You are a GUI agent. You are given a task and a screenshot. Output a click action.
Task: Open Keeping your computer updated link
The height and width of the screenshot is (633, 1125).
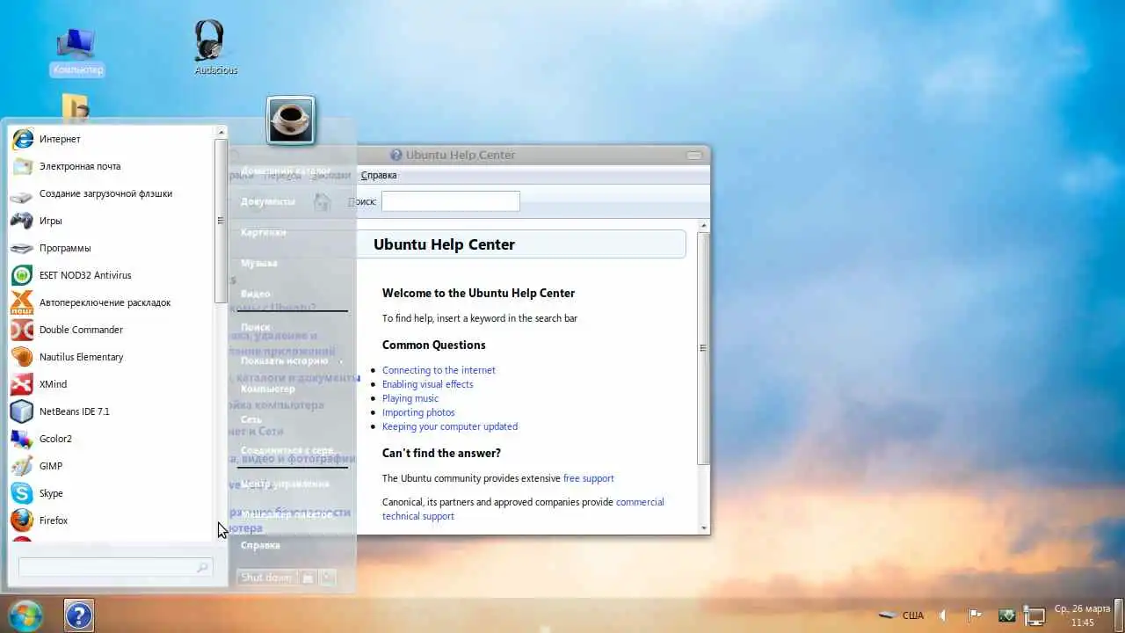(450, 426)
